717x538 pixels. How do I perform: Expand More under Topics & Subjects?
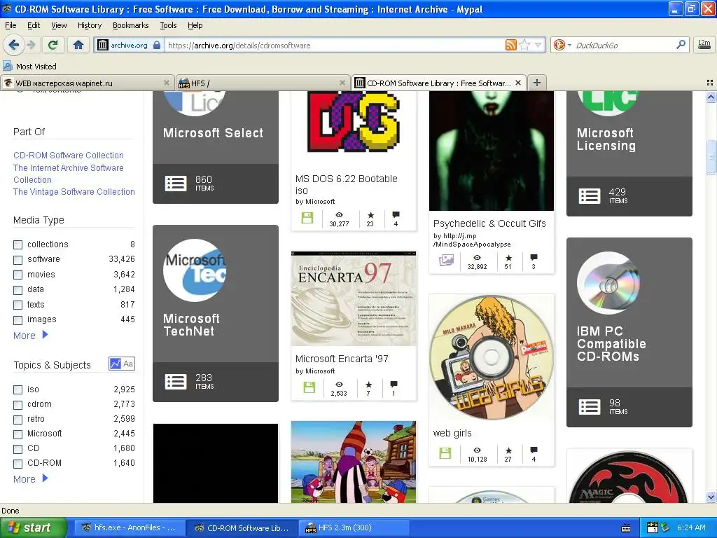30,479
